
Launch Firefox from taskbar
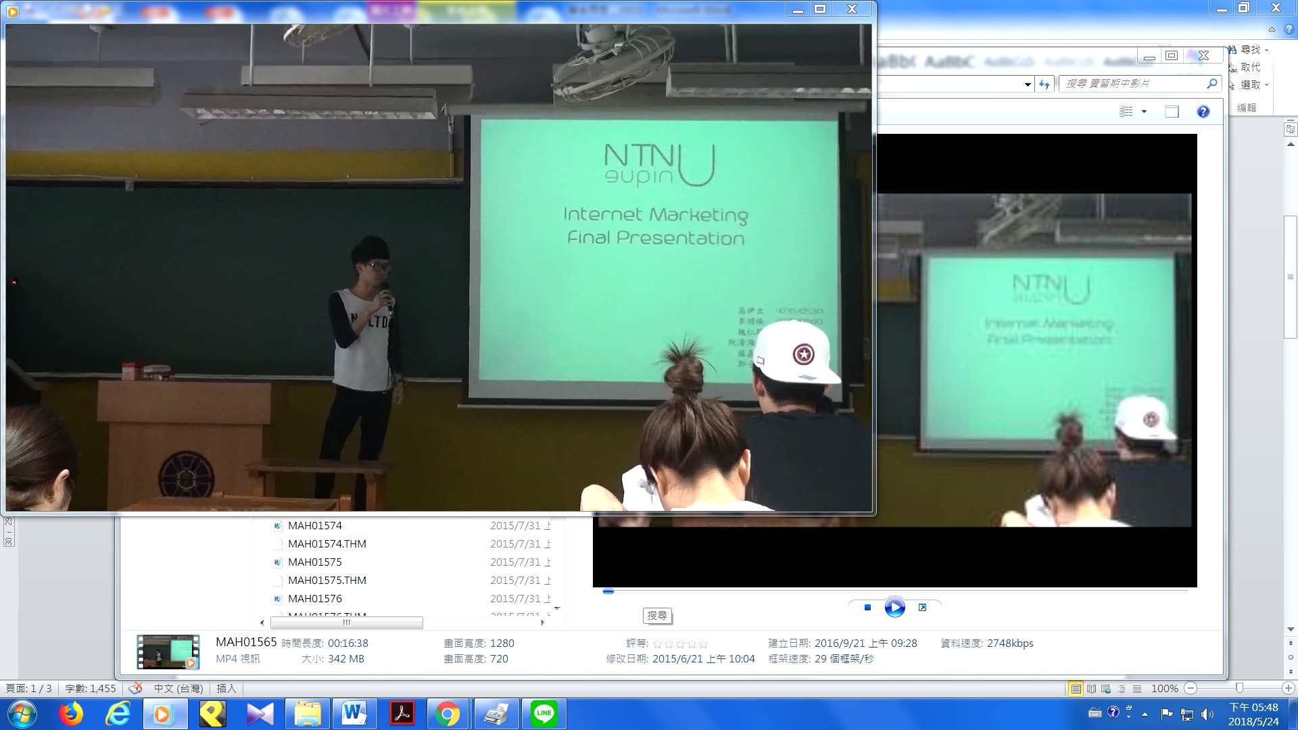click(x=71, y=714)
